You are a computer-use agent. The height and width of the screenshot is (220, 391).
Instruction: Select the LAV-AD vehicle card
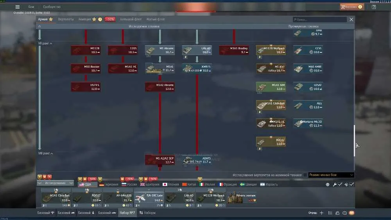tap(197, 50)
